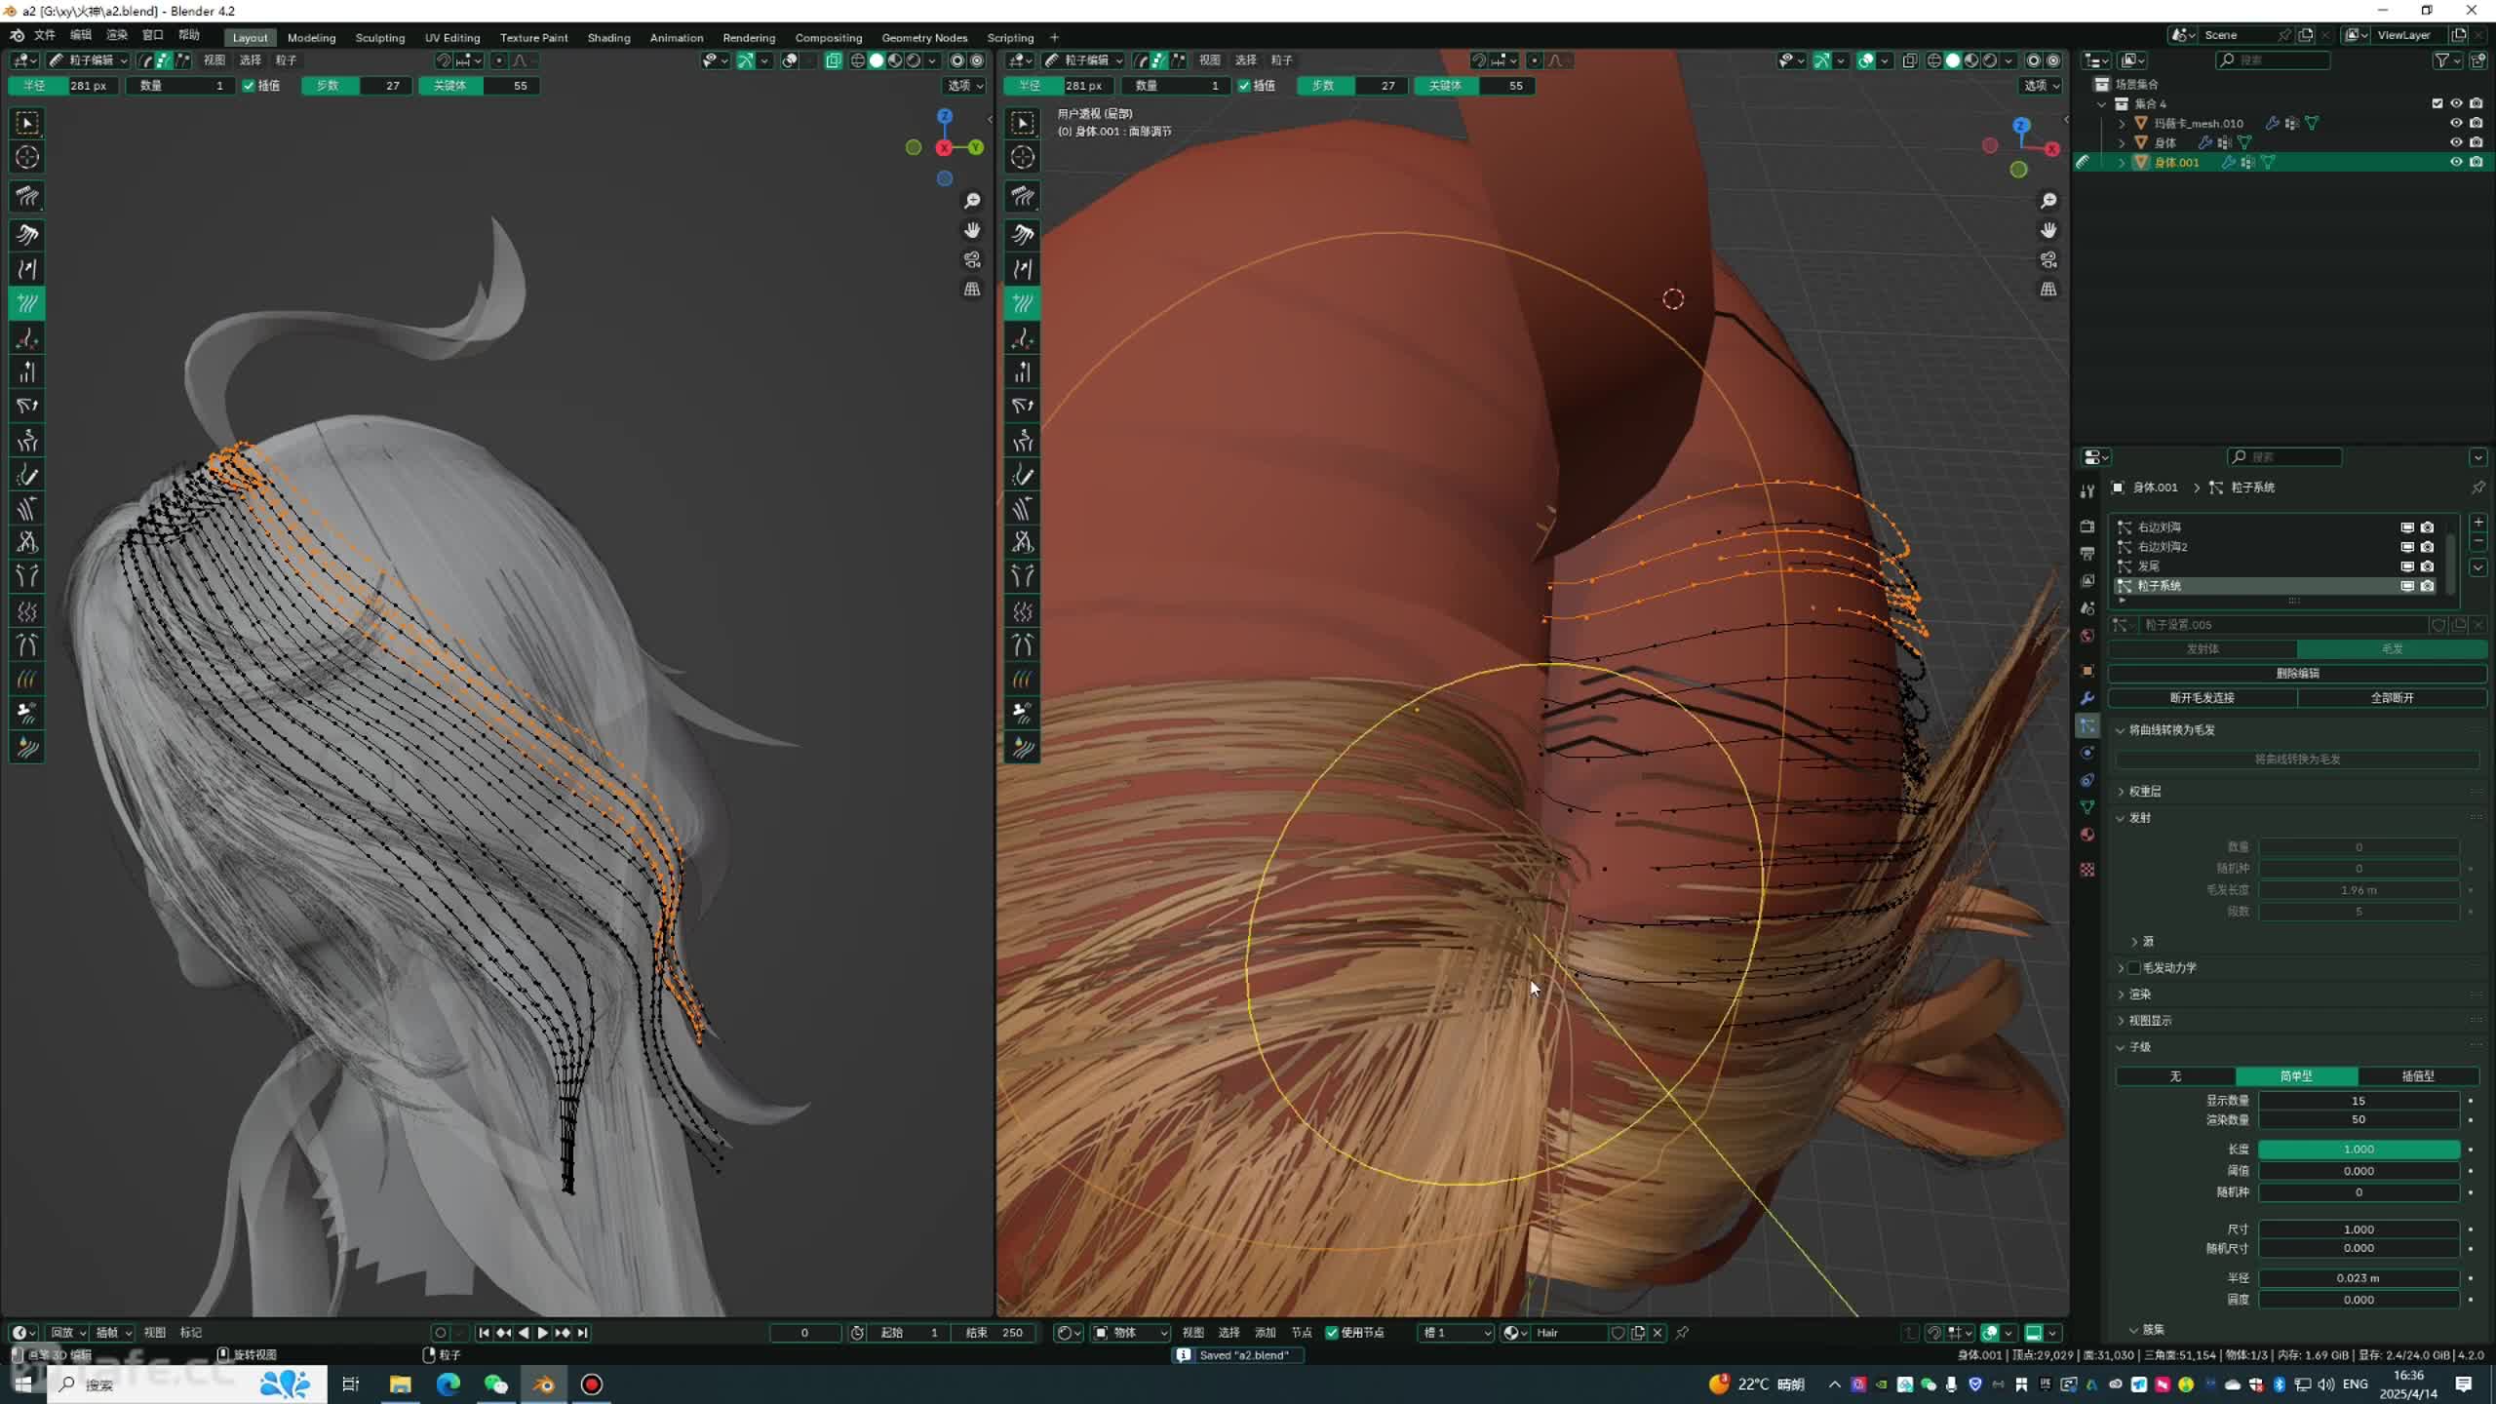Select the Comb tool in left viewport
The height and width of the screenshot is (1404, 2496).
tap(26, 196)
